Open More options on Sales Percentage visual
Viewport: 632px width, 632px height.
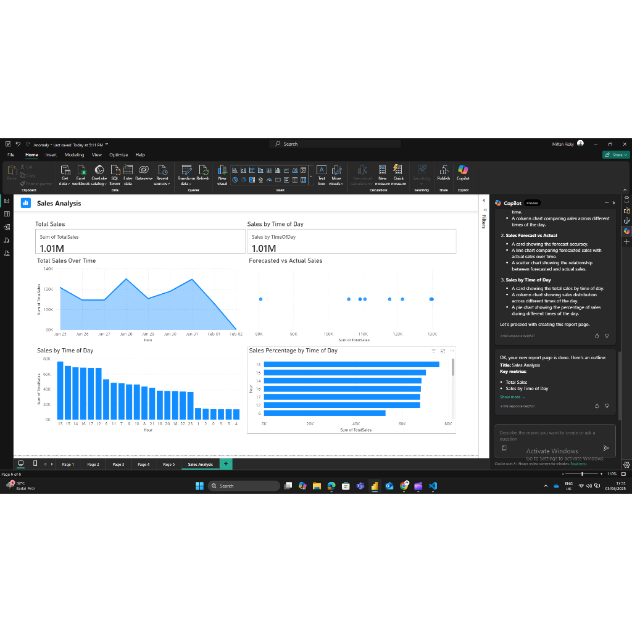point(452,351)
